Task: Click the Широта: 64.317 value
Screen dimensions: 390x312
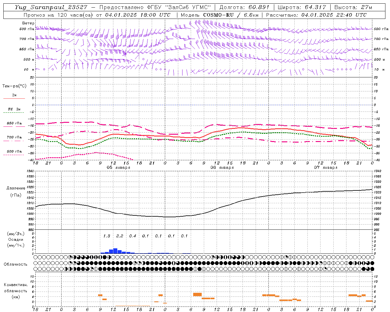Action: [302, 7]
